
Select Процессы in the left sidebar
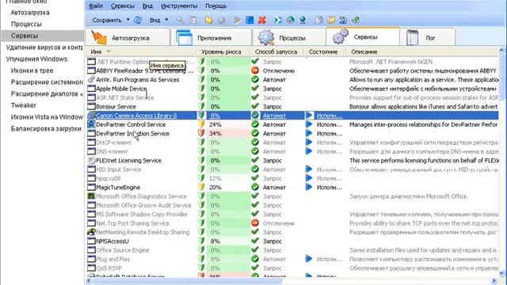[26, 25]
